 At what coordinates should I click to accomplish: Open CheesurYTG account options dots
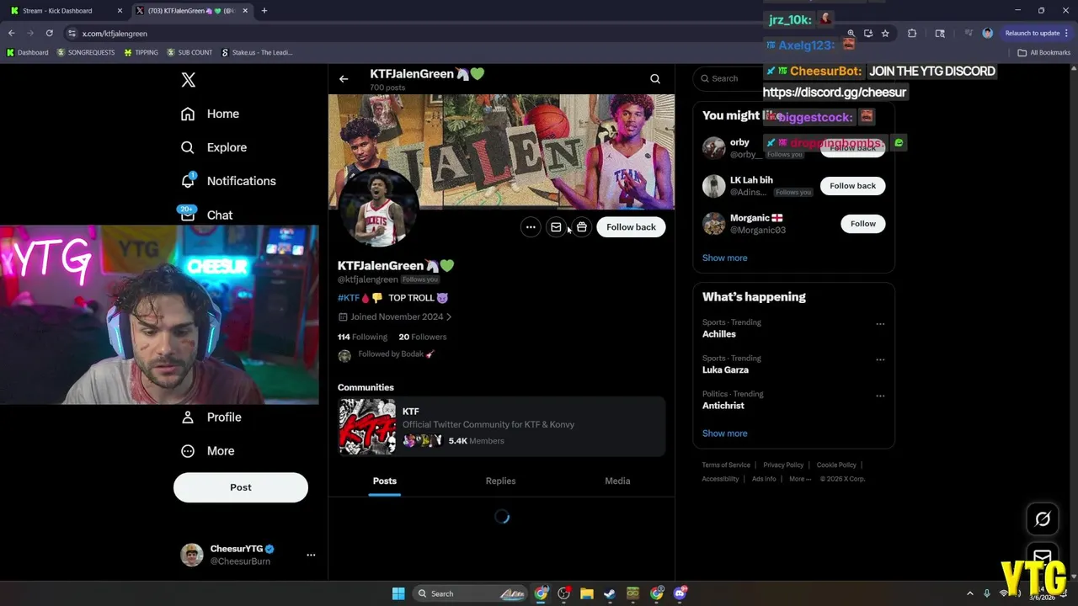pos(311,555)
